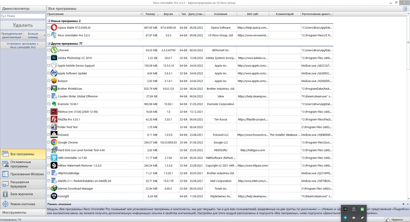This screenshot has width=410, height=222.
Task: Sort by the 'Компания' column header
Action: (221, 14)
